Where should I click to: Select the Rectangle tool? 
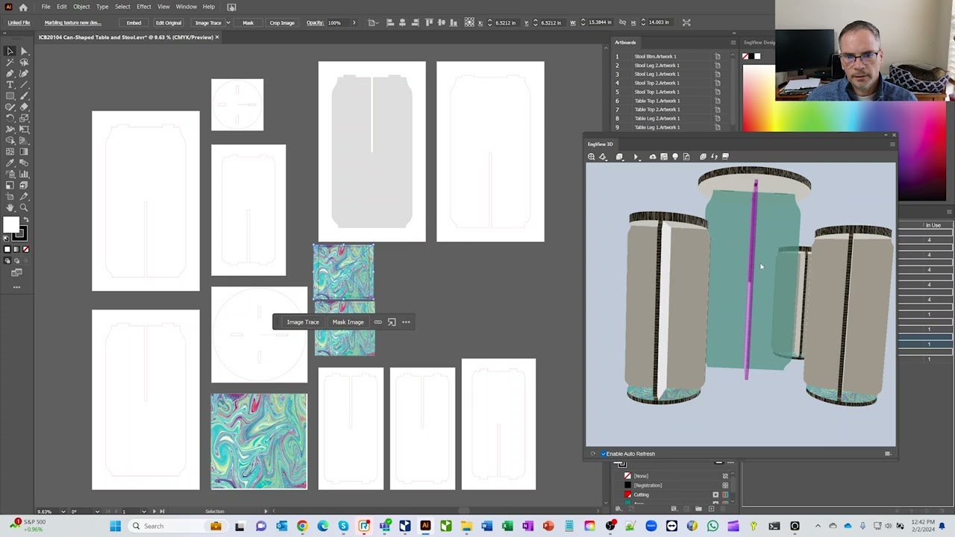point(10,96)
